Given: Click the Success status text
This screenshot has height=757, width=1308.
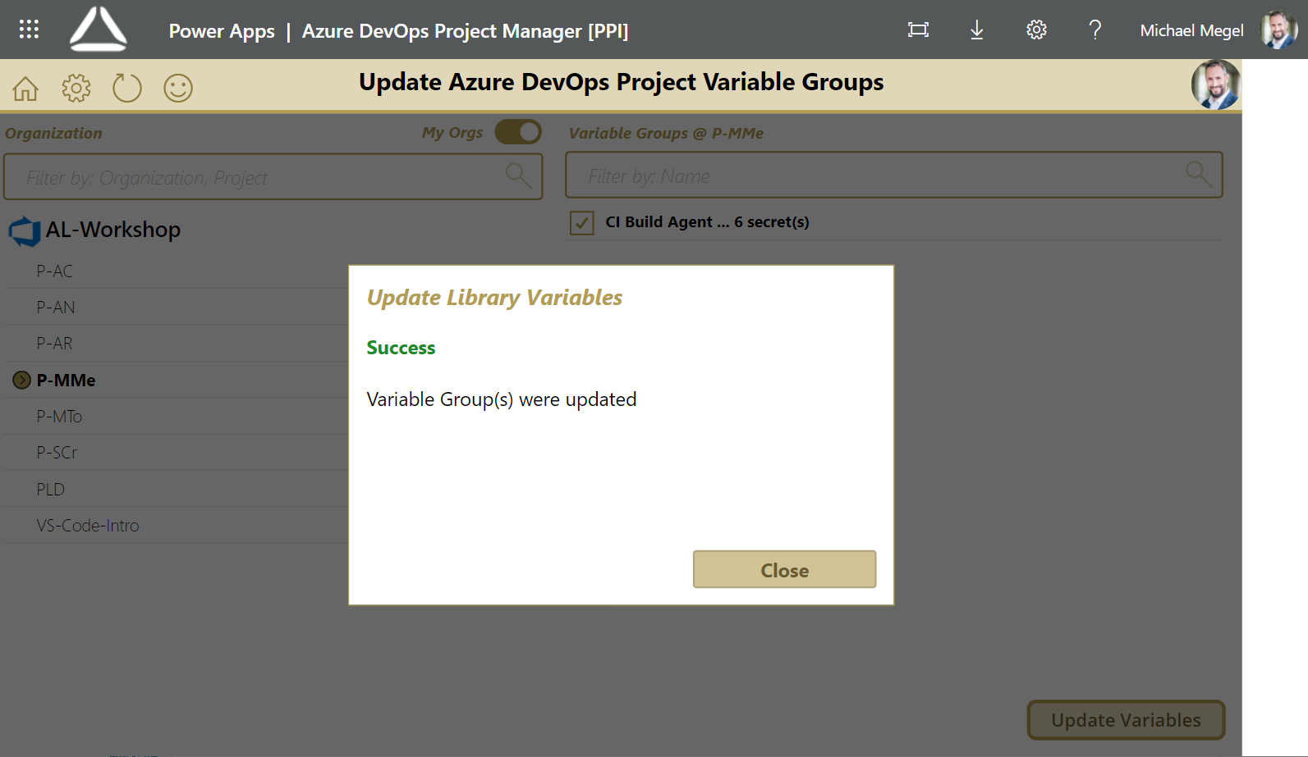Looking at the screenshot, I should tap(401, 348).
